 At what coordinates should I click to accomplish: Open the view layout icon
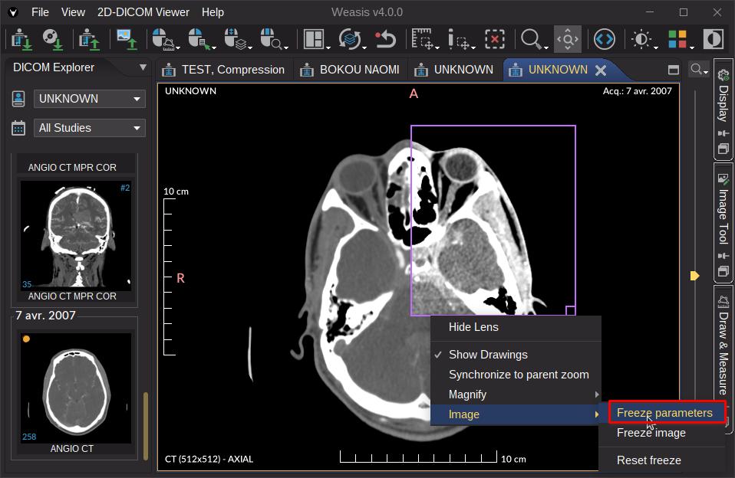pyautogui.click(x=313, y=39)
